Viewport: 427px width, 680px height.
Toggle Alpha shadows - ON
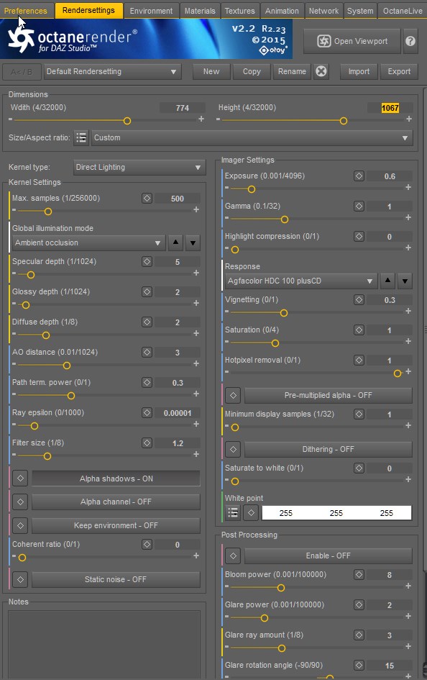(116, 479)
